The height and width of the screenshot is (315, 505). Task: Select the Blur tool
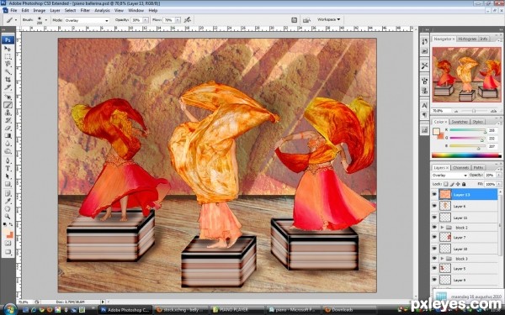pos(8,144)
